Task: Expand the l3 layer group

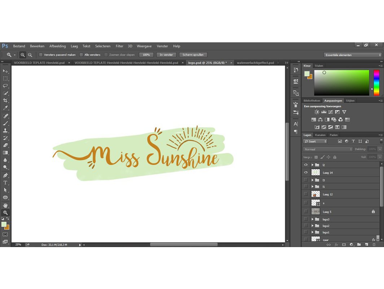Action: (313, 180)
